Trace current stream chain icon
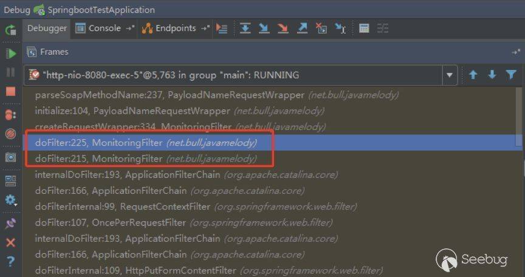The width and height of the screenshot is (525, 277). 383,29
